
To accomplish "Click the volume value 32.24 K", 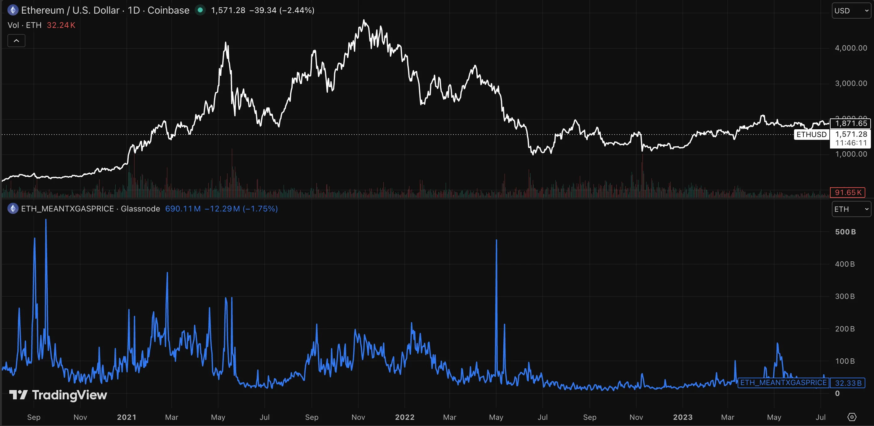I will pos(61,25).
